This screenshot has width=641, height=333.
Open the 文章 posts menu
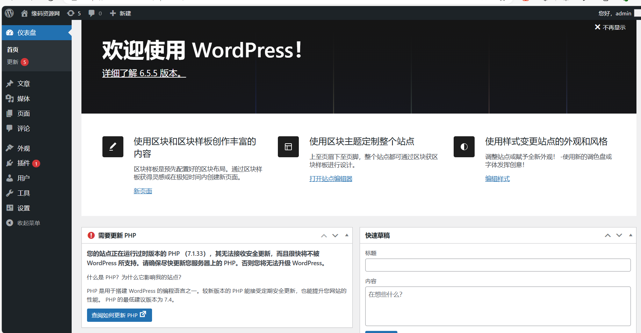coord(37,84)
